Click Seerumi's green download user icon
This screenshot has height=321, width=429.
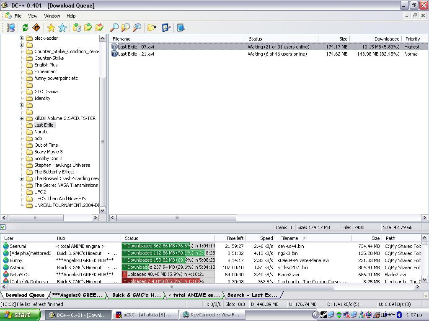6,246
